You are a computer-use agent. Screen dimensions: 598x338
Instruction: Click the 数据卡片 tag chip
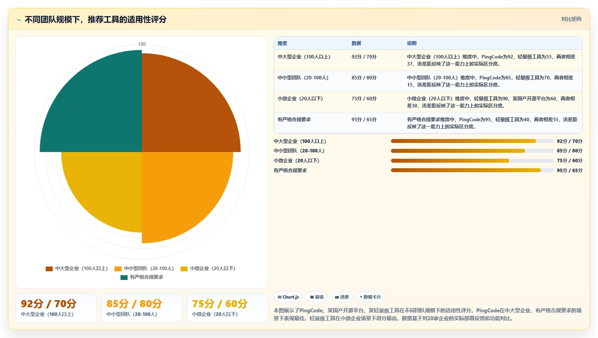(370, 297)
